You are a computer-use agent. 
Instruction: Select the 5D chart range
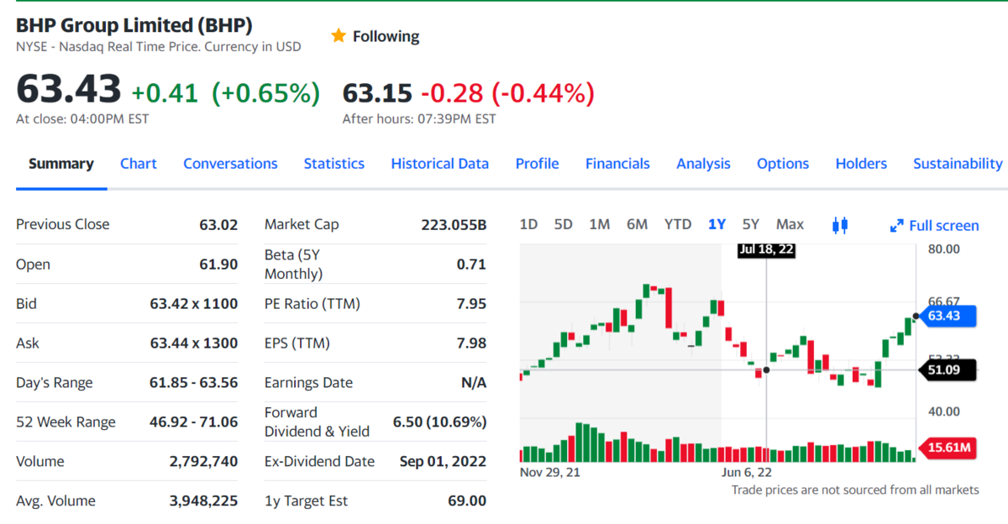(x=563, y=224)
